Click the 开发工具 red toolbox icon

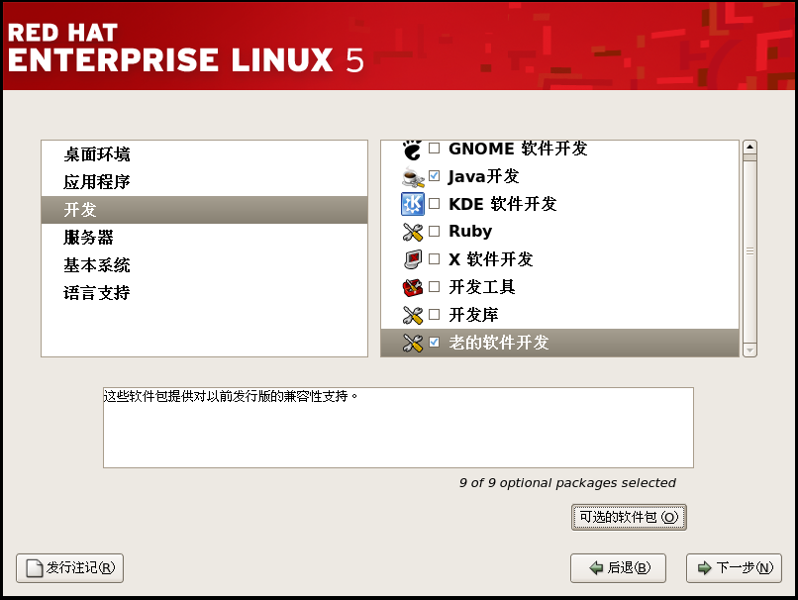coord(413,287)
